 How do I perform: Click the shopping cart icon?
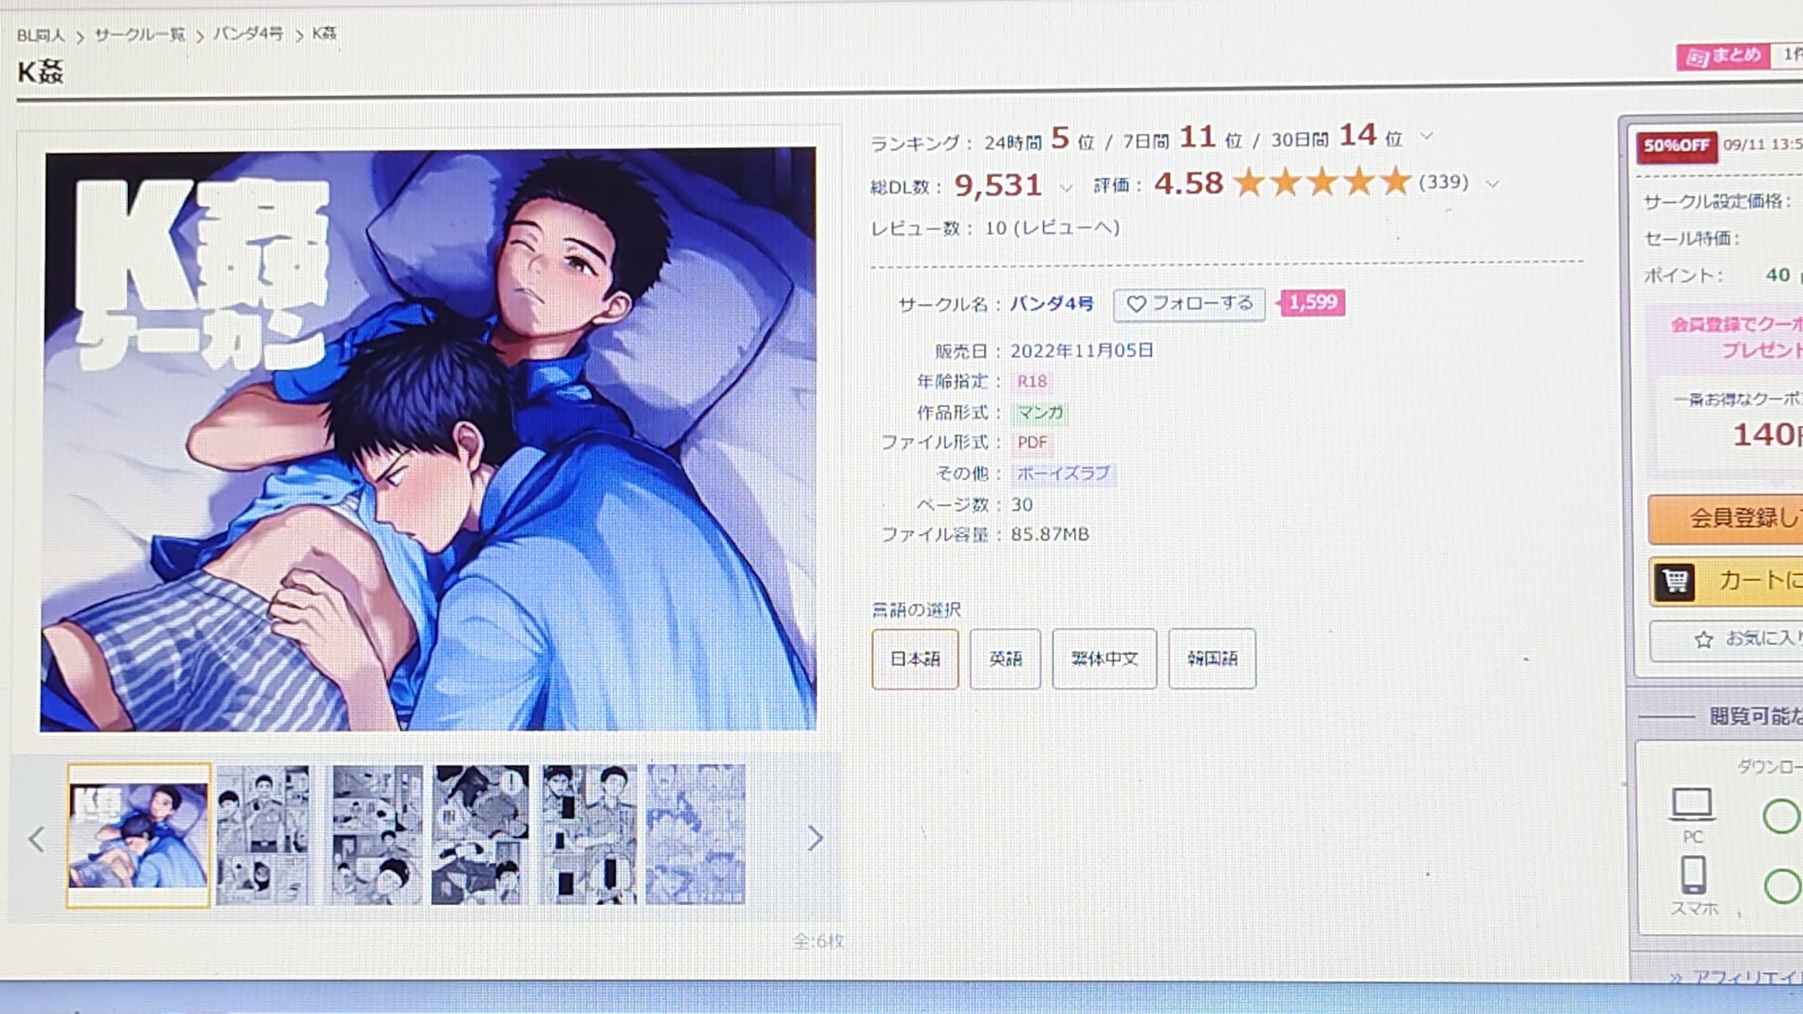pos(1675,581)
